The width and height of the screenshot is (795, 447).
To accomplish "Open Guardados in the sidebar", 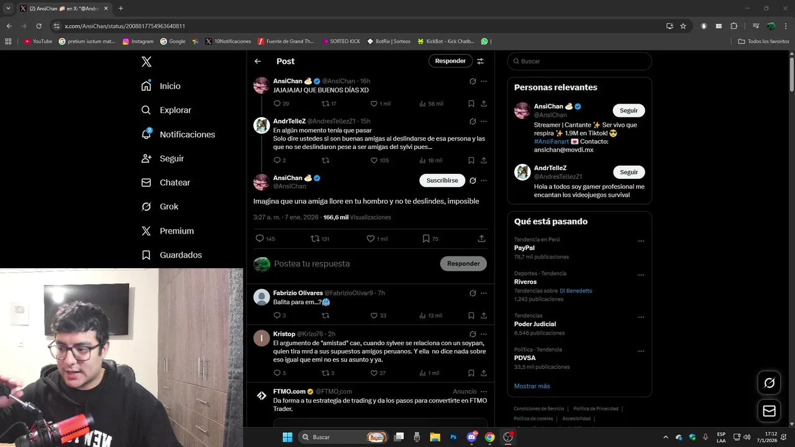I will tap(171, 255).
